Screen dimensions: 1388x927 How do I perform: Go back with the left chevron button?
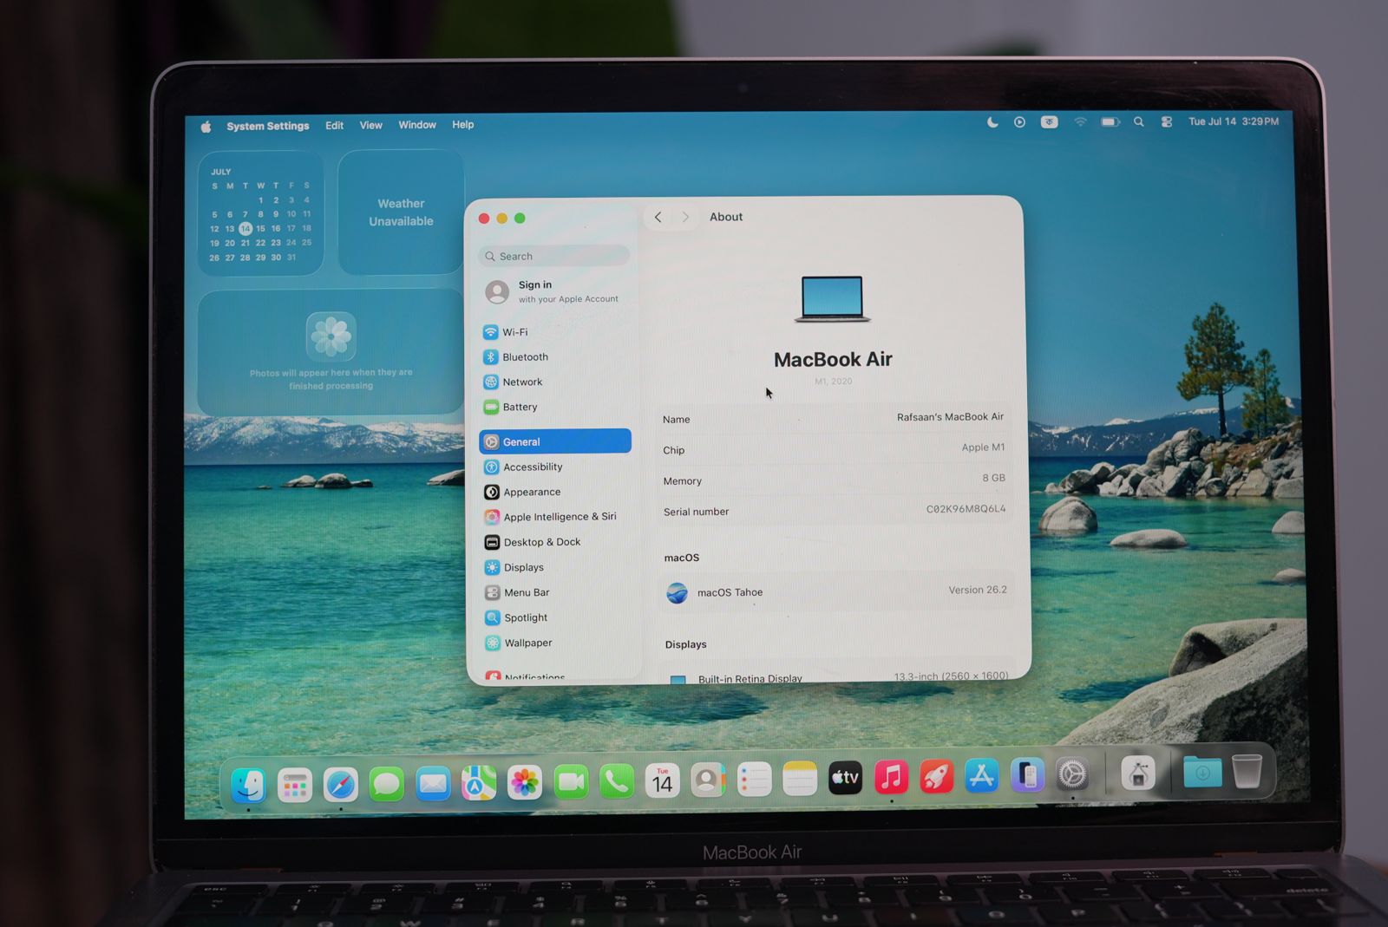pyautogui.click(x=658, y=218)
